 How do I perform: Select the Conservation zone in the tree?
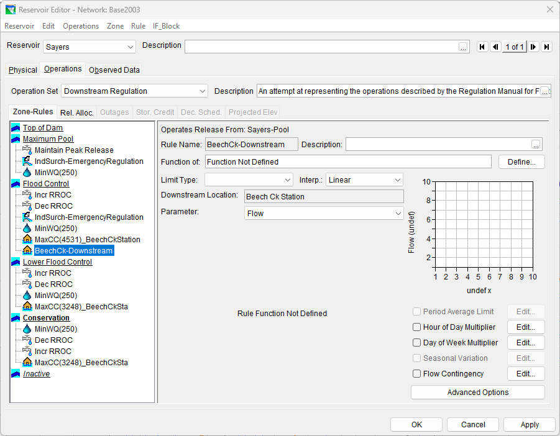click(46, 318)
